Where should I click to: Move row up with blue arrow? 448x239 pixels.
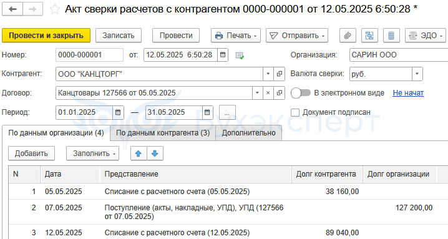pyautogui.click(x=139, y=154)
